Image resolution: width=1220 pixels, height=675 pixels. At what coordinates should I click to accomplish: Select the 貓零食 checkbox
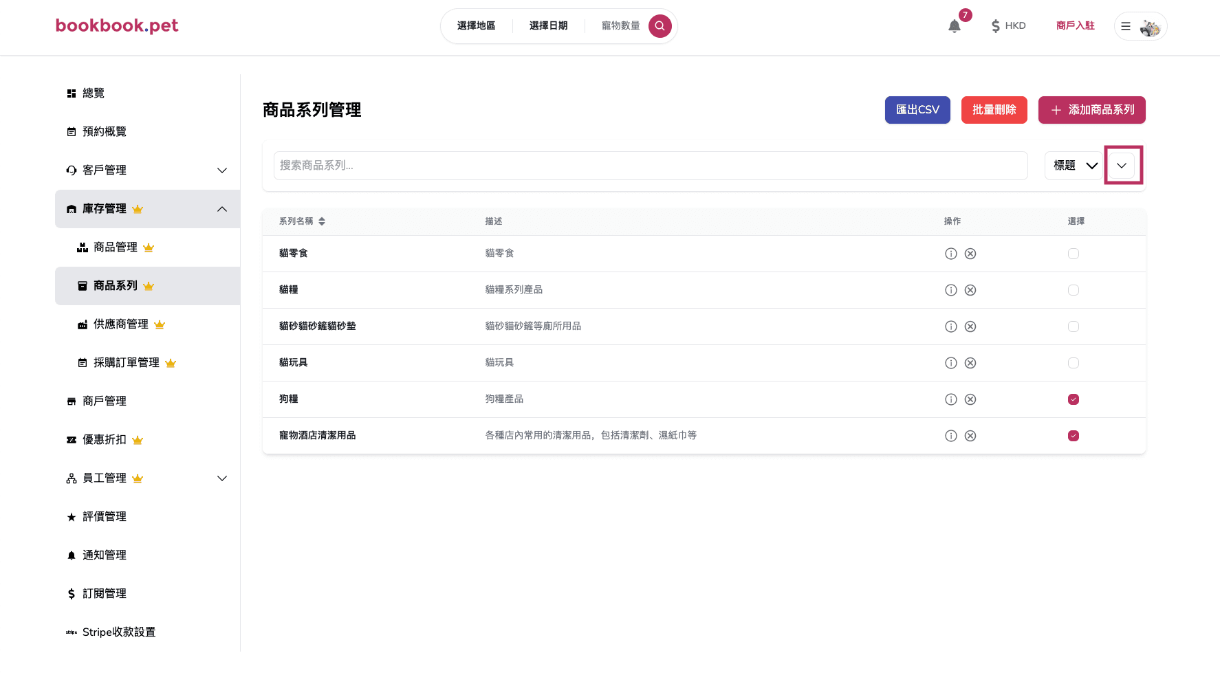click(1074, 254)
